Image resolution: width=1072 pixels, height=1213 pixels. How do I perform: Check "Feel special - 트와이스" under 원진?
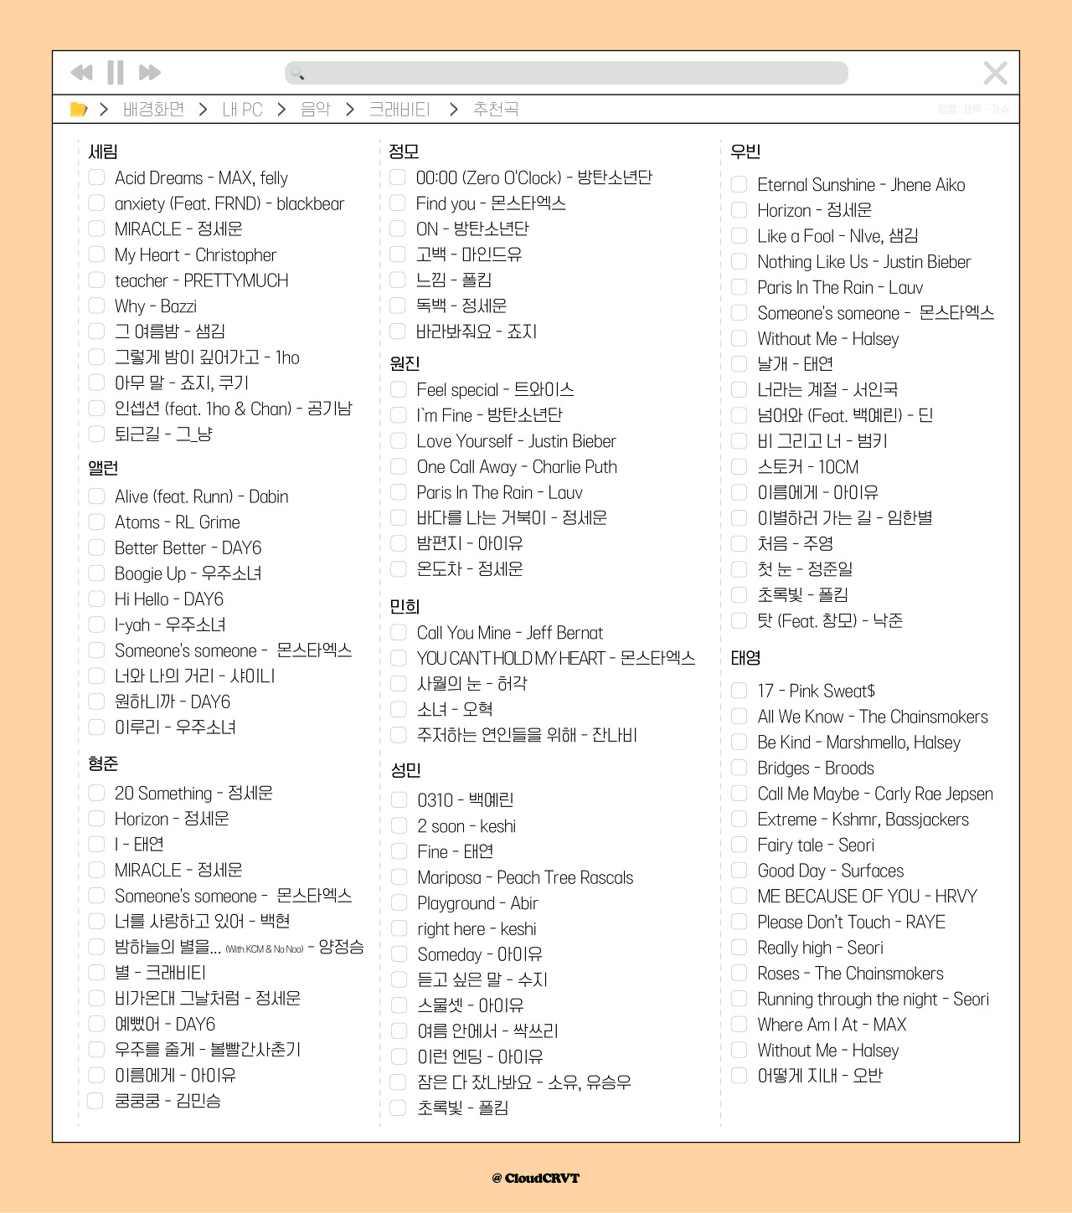pyautogui.click(x=397, y=389)
